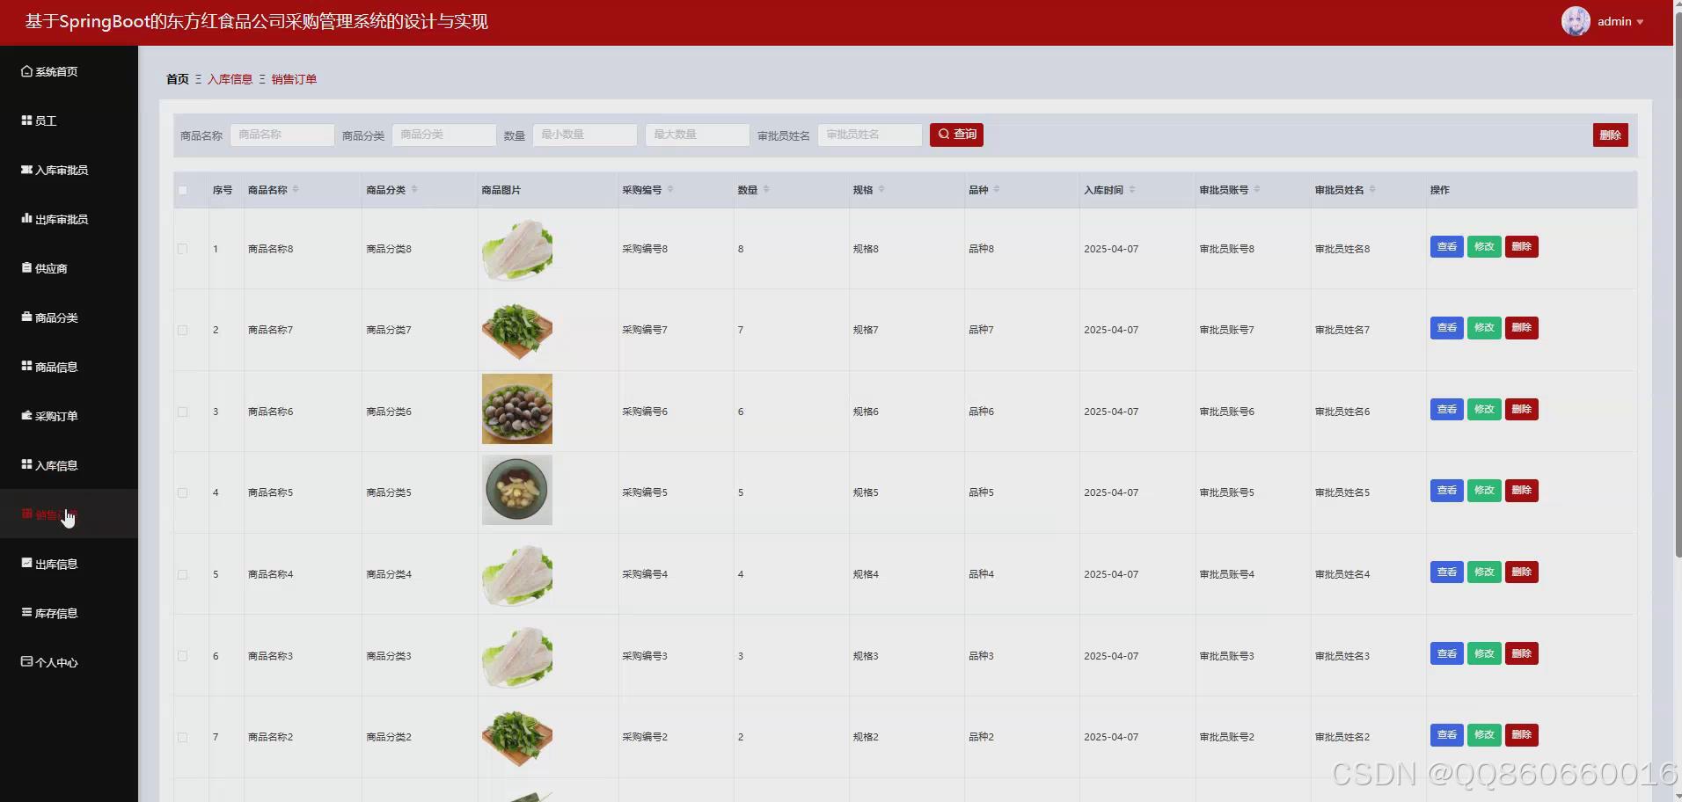Click the top-right 删除 batch button
The height and width of the screenshot is (802, 1682).
(1610, 135)
